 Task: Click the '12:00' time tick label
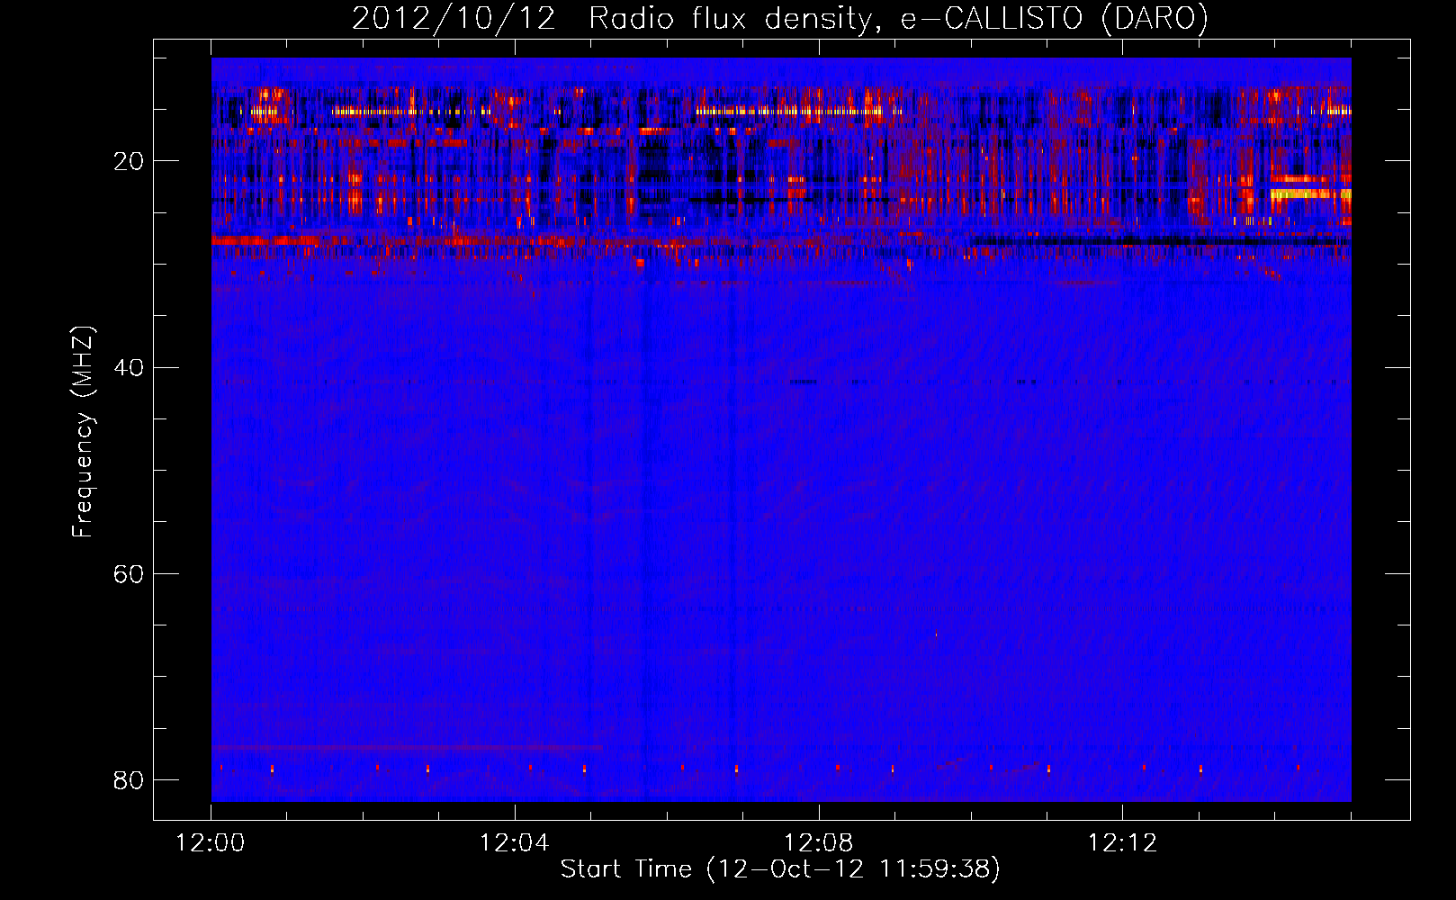211,843
